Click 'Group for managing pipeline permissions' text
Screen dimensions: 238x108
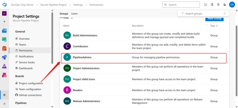pyautogui.click(x=156, y=57)
